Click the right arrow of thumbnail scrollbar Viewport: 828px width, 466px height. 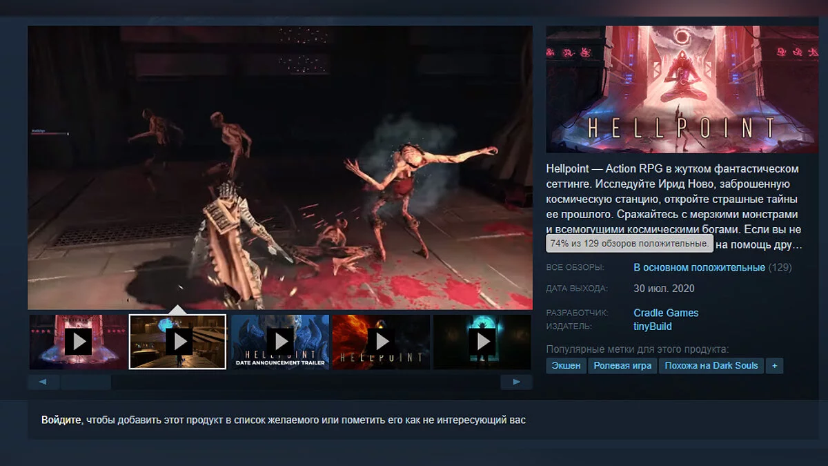coord(516,382)
